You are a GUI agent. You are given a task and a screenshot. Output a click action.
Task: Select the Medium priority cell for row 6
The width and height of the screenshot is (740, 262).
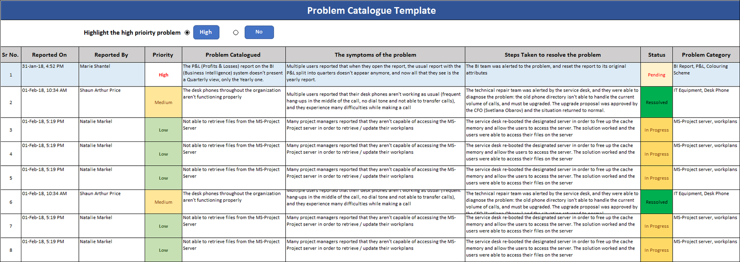(x=163, y=202)
